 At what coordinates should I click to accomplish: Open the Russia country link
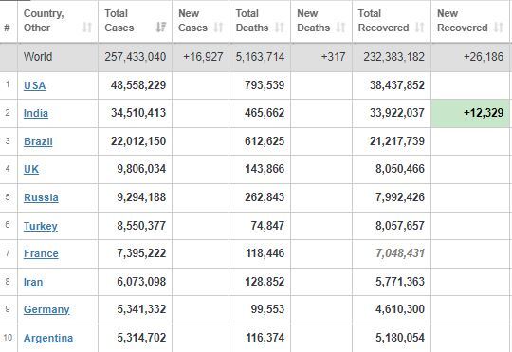[41, 197]
